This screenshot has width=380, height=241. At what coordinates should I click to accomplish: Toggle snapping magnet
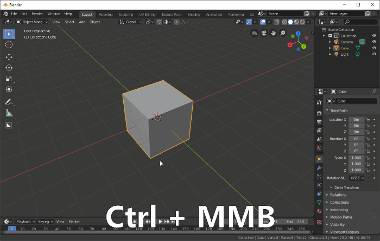coord(159,22)
